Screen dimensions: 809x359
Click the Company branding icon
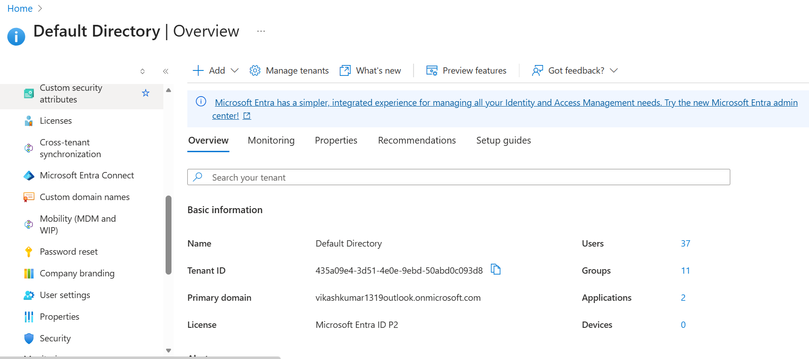[x=29, y=273]
